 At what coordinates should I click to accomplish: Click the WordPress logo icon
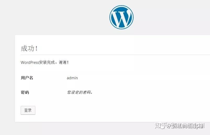tap(121, 17)
